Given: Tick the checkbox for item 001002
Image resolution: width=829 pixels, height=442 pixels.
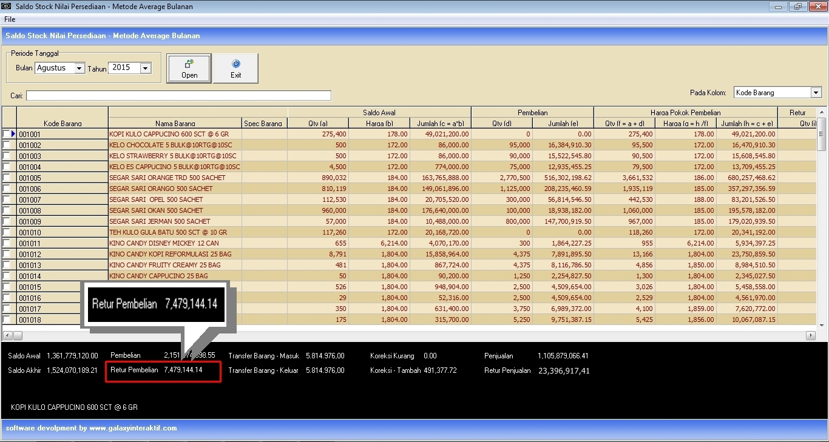Looking at the screenshot, I should click(7, 146).
